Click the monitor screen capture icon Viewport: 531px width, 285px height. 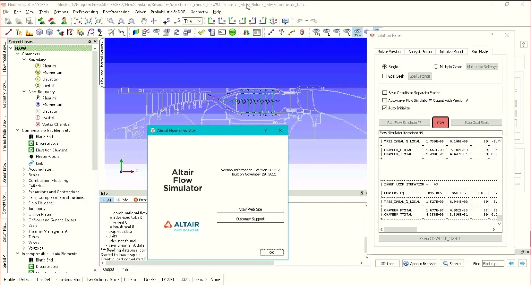tap(285, 21)
